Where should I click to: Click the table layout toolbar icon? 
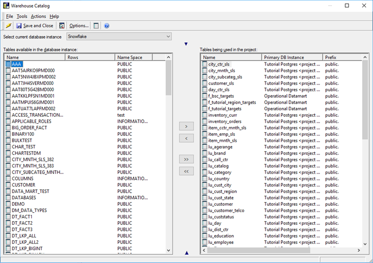pyautogui.click(x=96, y=26)
